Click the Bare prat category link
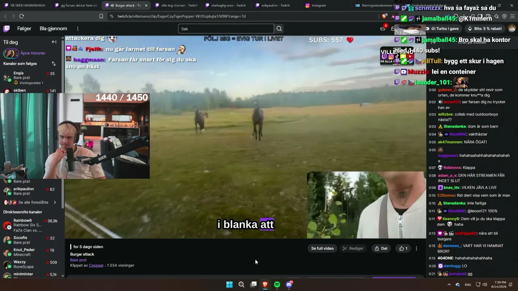 [78, 260]
